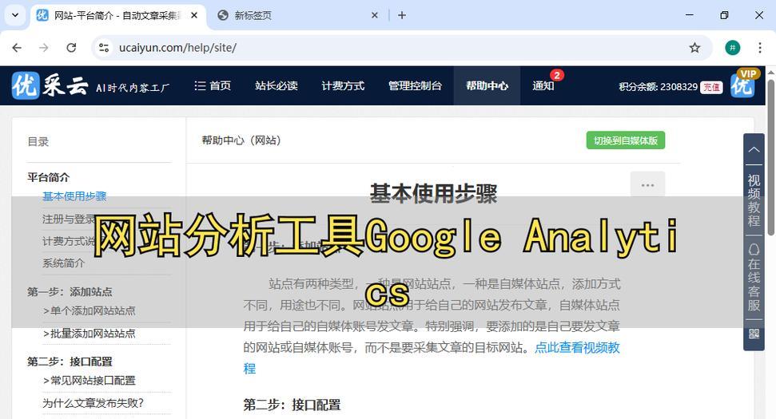Go forward to next page
776x419 pixels.
[x=44, y=47]
